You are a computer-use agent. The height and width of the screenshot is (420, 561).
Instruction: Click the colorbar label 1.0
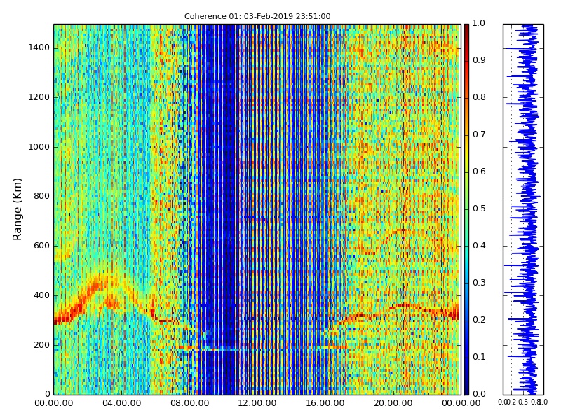(479, 23)
